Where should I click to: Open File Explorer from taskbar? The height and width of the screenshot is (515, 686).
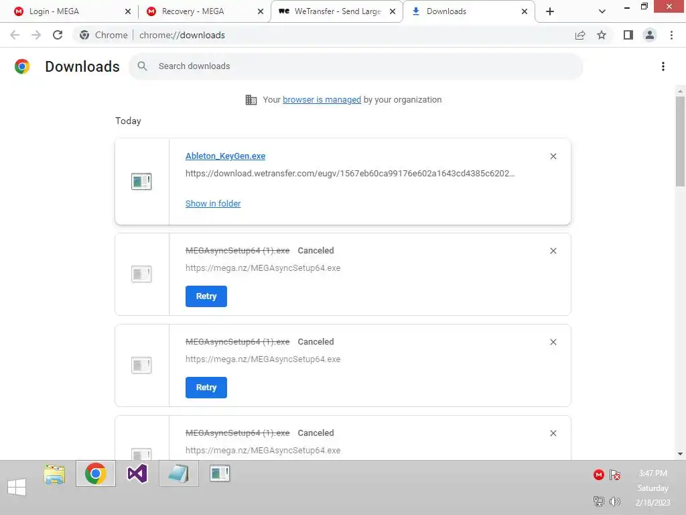(54, 474)
